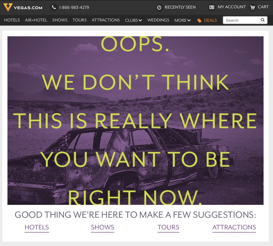The height and width of the screenshot is (246, 273).
Task: Expand the More dropdown chevron
Action: pyautogui.click(x=189, y=20)
